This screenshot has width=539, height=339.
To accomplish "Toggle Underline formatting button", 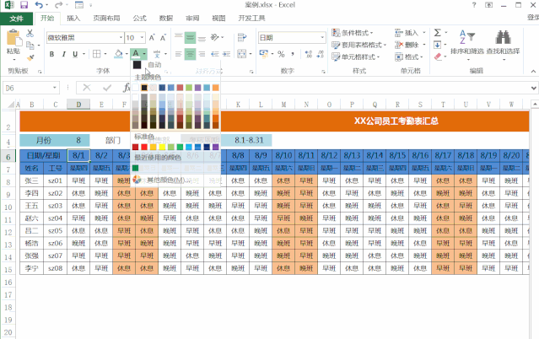I will click(x=75, y=54).
